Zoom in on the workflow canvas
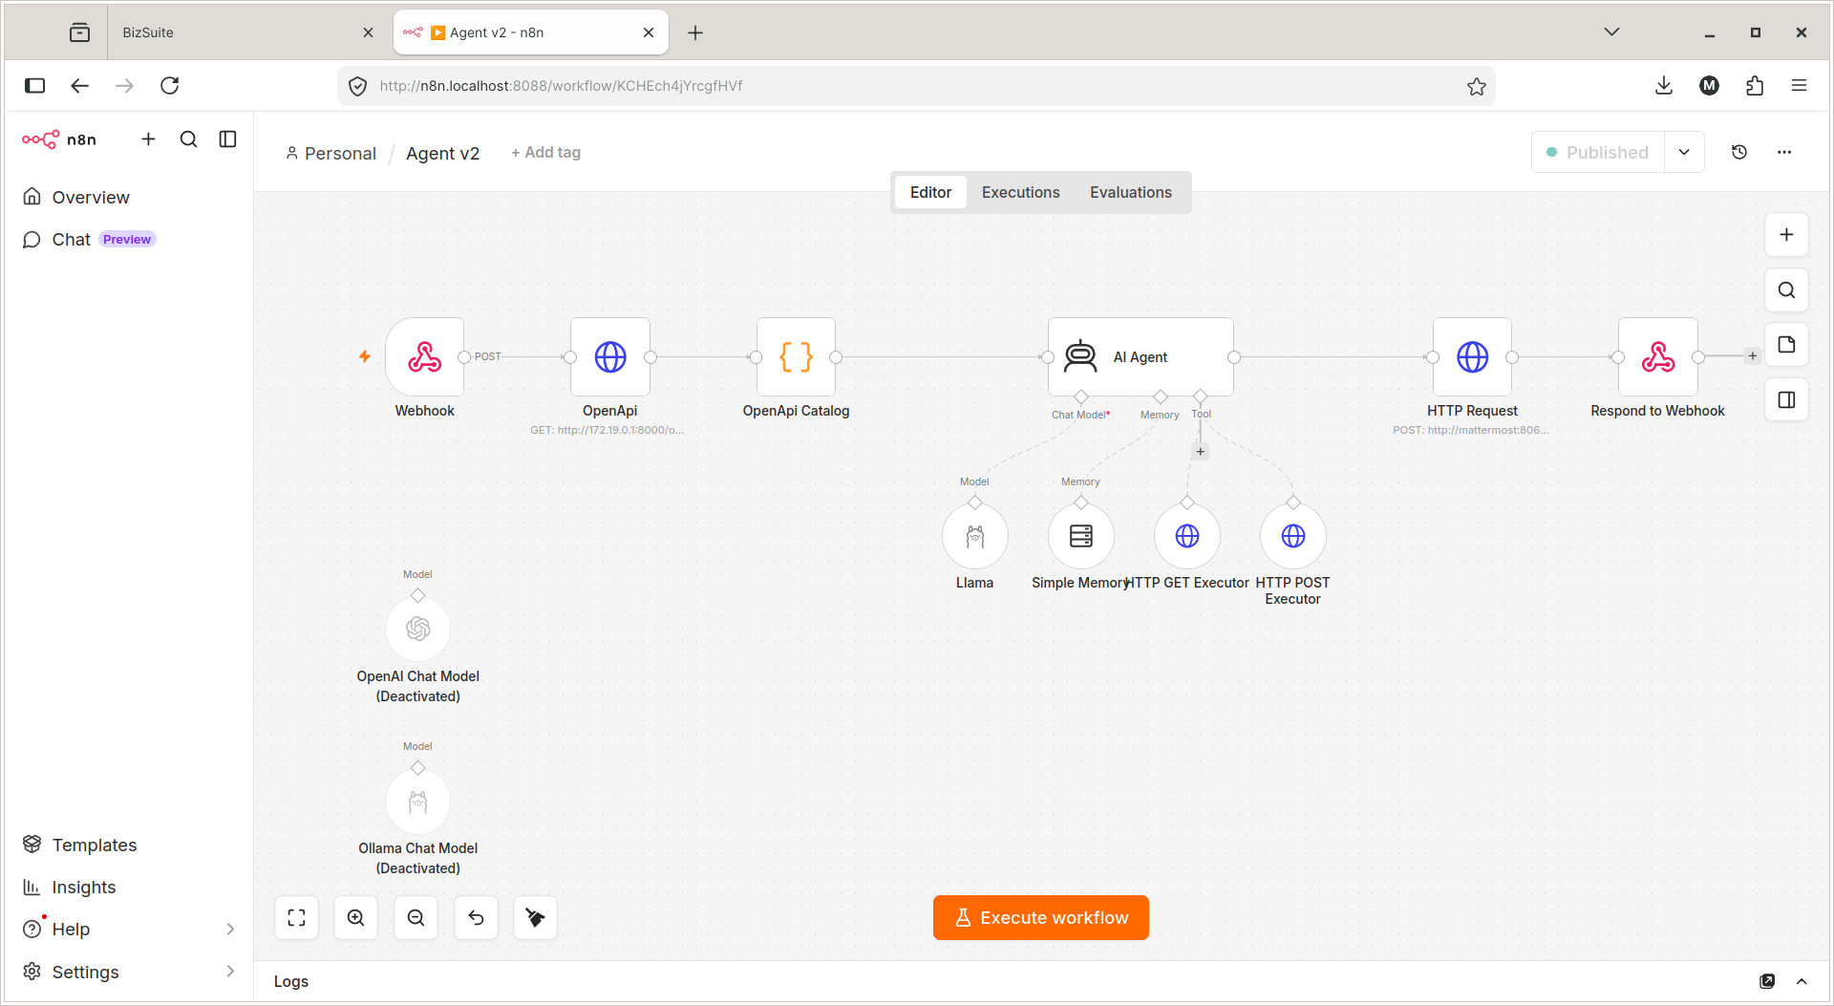 [355, 918]
